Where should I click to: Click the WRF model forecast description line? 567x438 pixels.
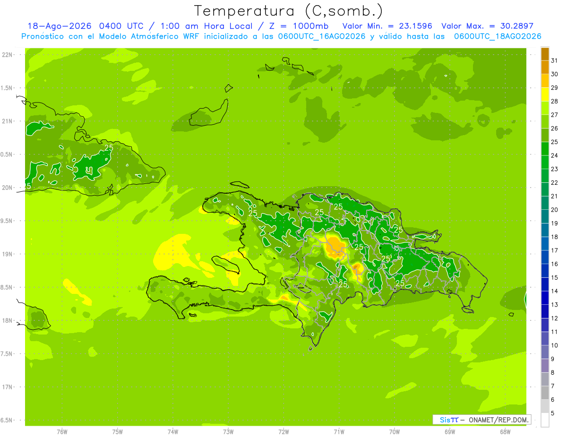point(281,36)
